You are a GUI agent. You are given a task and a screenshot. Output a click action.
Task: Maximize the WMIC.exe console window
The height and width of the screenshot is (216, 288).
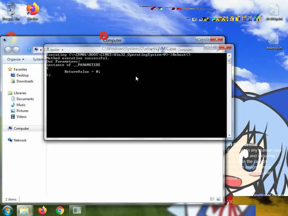215,47
